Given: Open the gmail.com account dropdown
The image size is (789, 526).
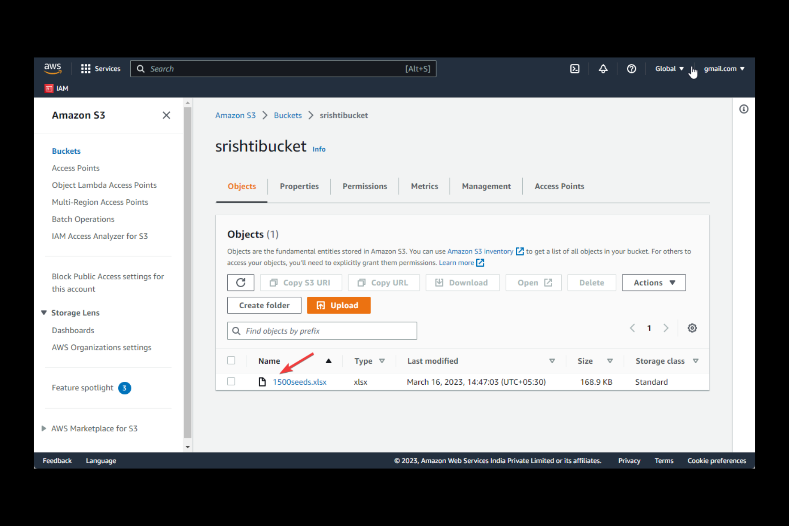Looking at the screenshot, I should pos(724,69).
